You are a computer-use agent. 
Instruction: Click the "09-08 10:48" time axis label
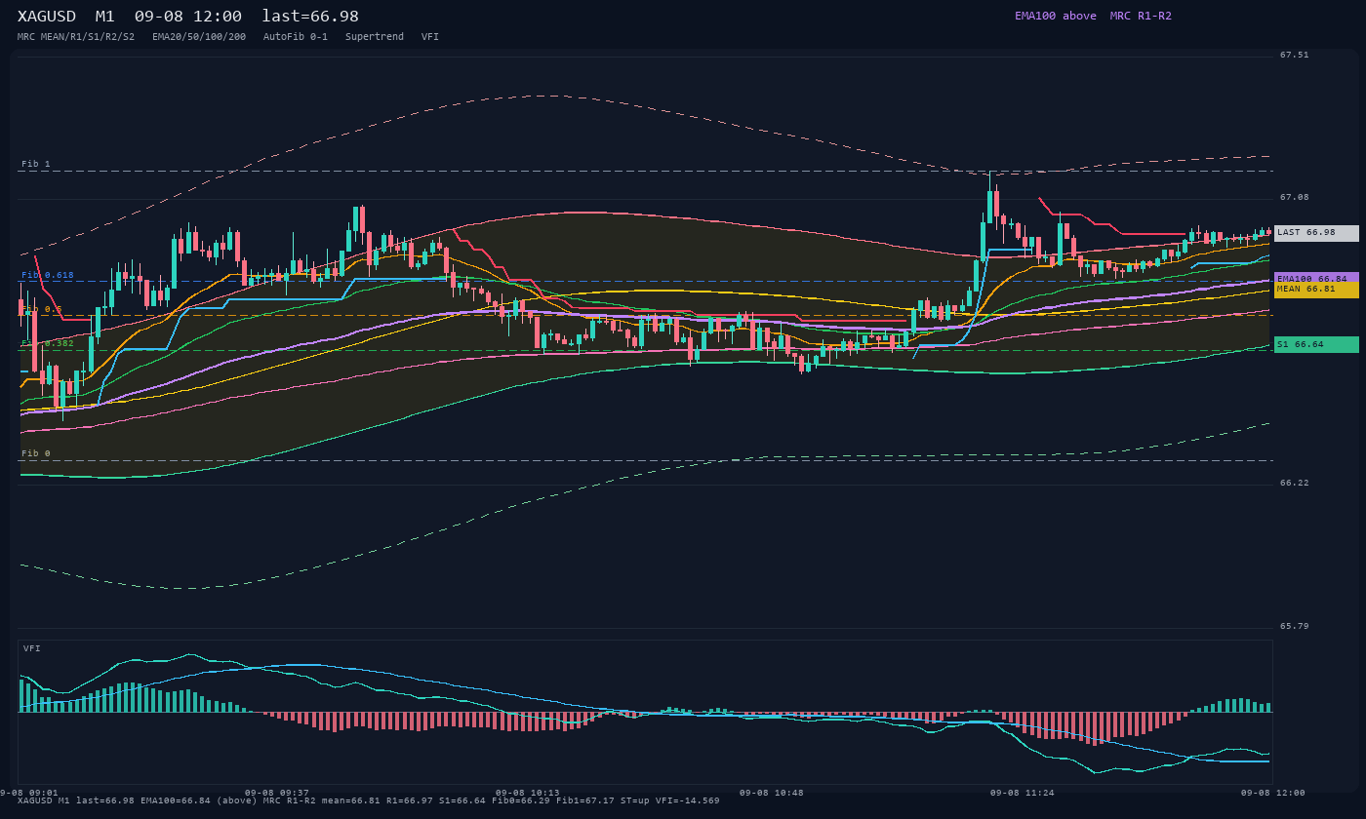(x=772, y=793)
